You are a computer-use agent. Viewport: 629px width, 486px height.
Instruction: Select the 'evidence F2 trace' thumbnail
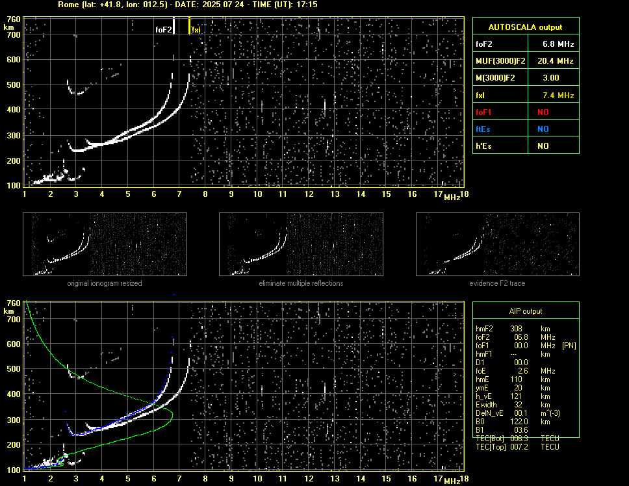click(498, 244)
